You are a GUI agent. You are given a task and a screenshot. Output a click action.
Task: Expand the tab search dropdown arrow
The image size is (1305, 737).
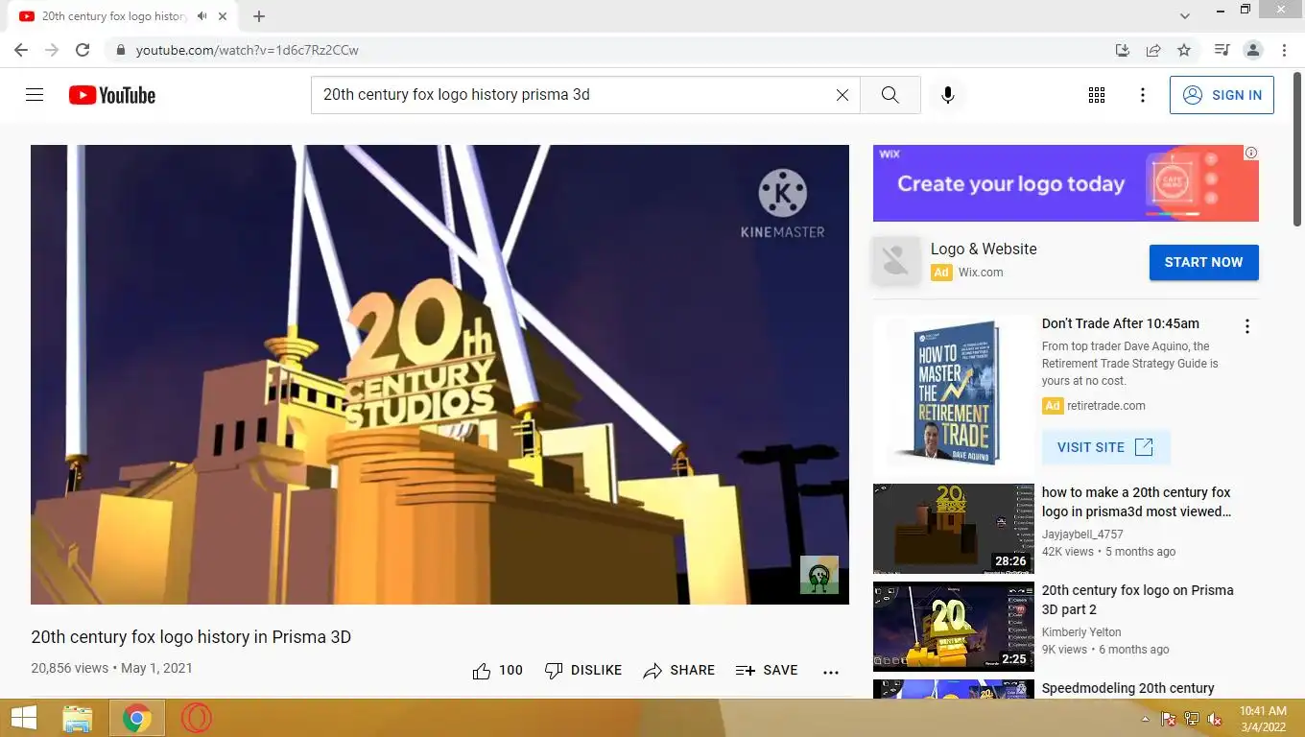[1185, 15]
